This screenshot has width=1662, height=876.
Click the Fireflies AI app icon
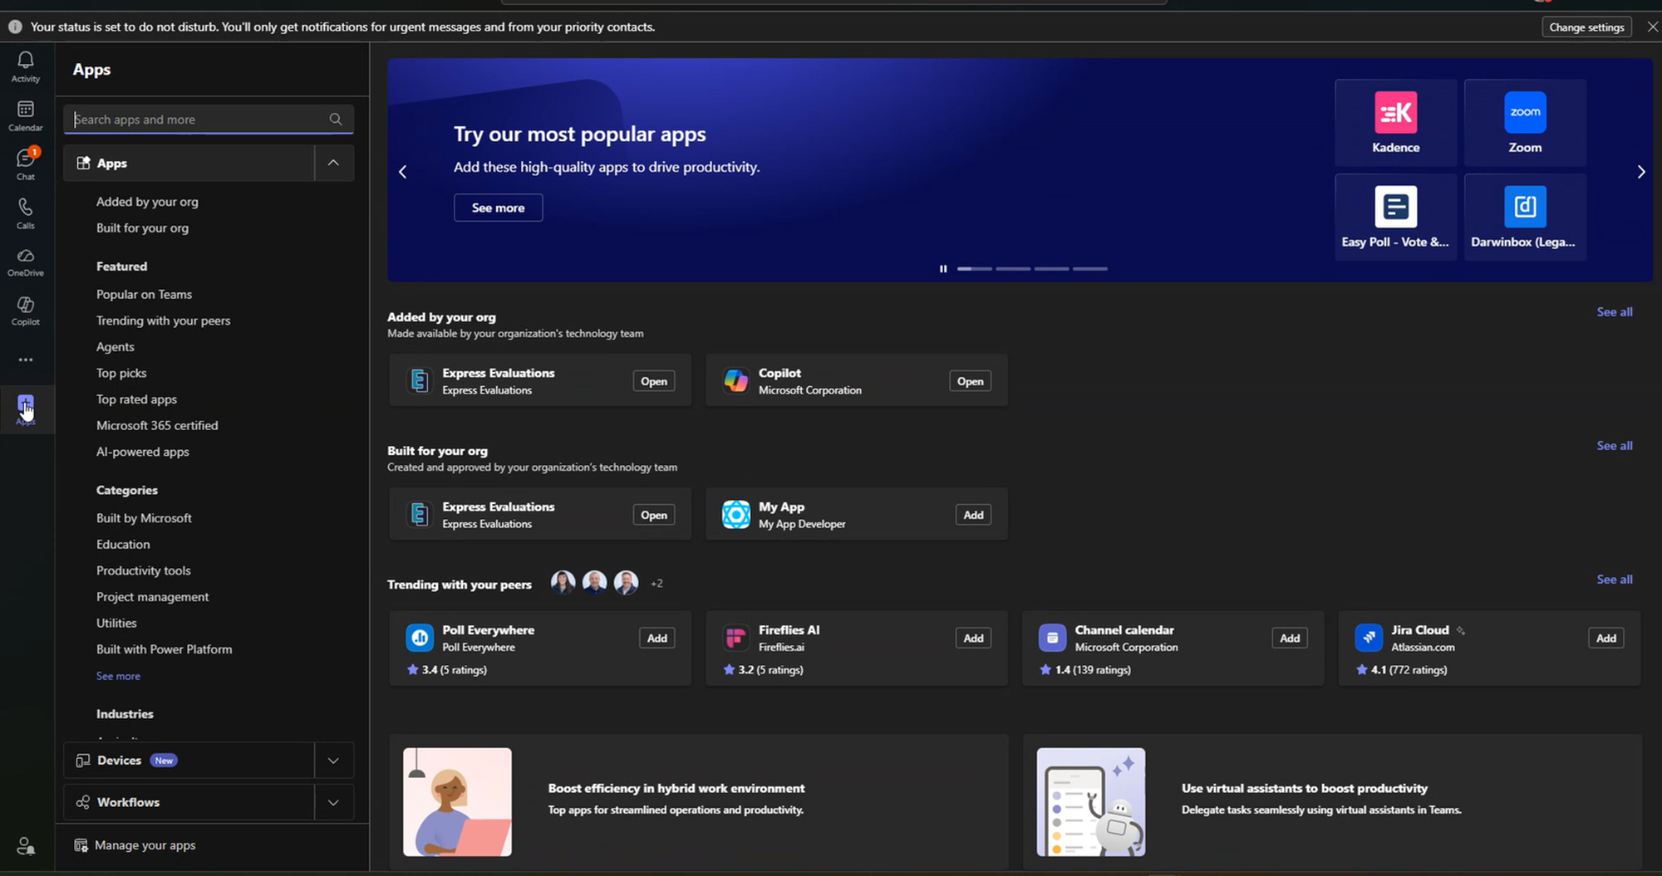pos(735,638)
